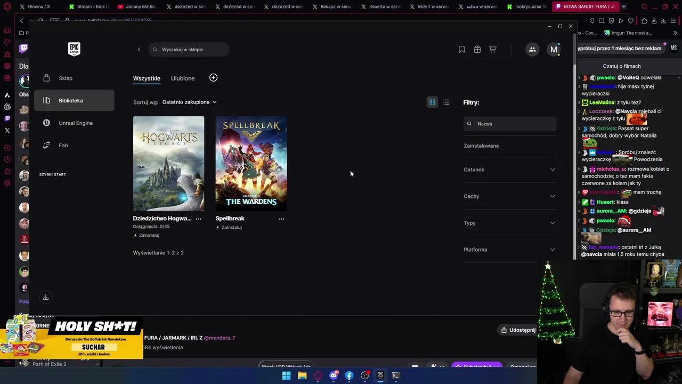This screenshot has width=682, height=384.
Task: Open the friends list icon
Action: 532,50
